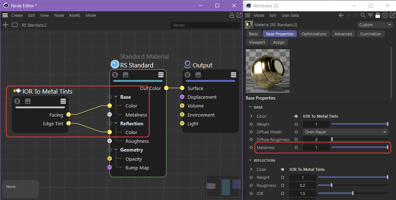
Task: Open the Custom preset dropdown arrow
Action: point(390,25)
